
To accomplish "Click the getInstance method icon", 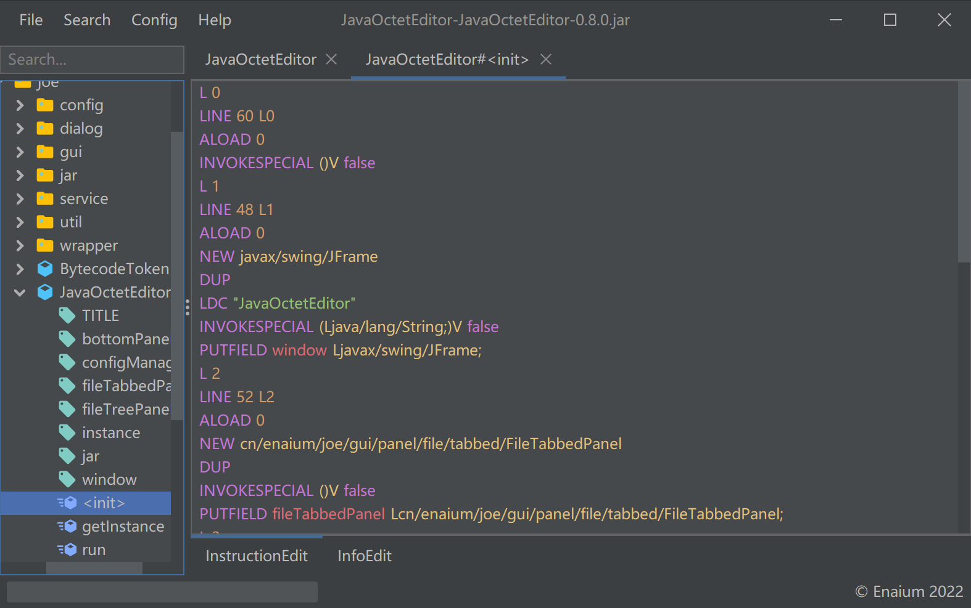I will pyautogui.click(x=67, y=527).
